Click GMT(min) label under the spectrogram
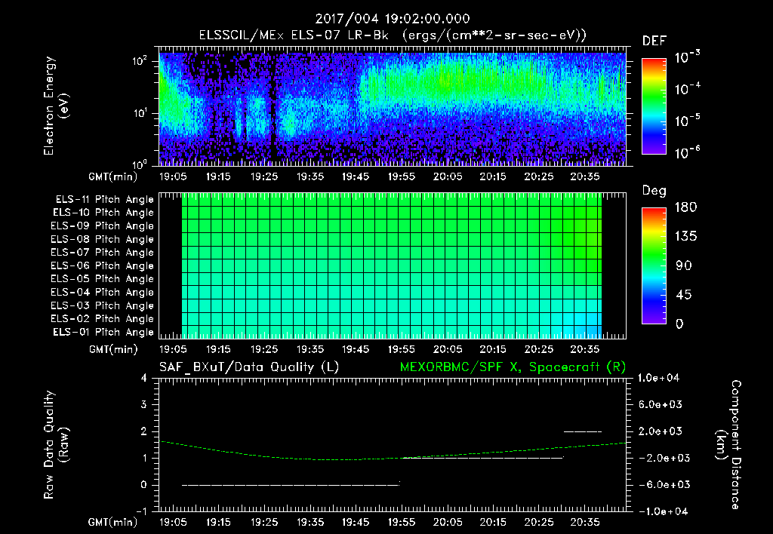The width and height of the screenshot is (773, 534). [x=113, y=176]
